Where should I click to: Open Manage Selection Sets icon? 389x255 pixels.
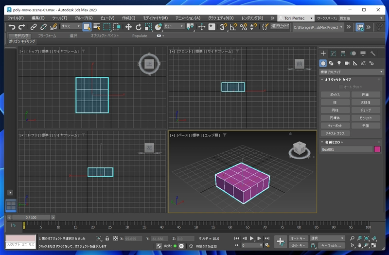[265, 27]
